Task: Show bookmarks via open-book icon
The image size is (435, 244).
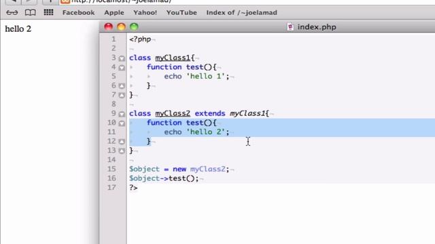Action: pyautogui.click(x=30, y=12)
